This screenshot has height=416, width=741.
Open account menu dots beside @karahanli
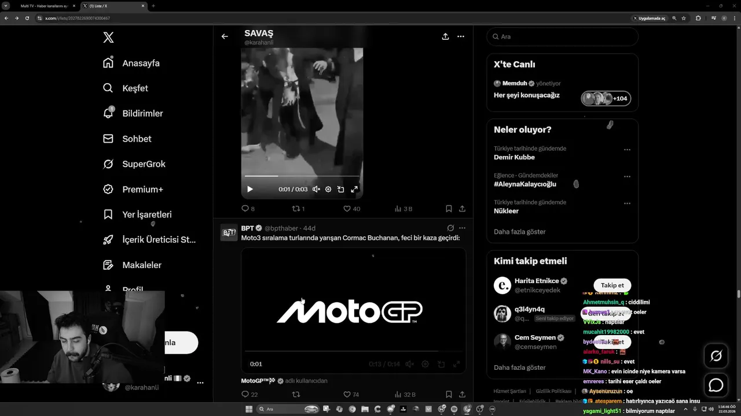click(x=200, y=382)
